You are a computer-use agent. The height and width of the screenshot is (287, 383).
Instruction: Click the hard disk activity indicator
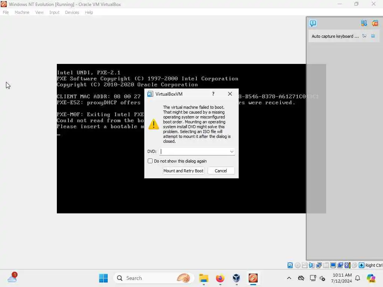pyautogui.click(x=290, y=265)
